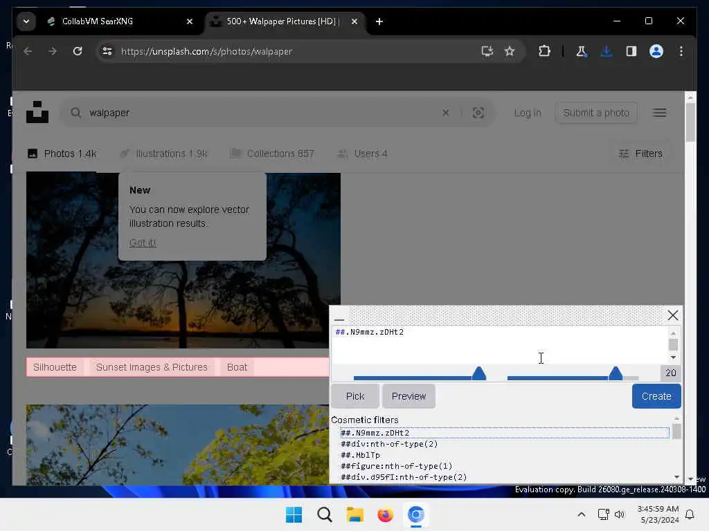Open the Unsplash hamburger menu
This screenshot has width=709, height=531.
pos(660,113)
